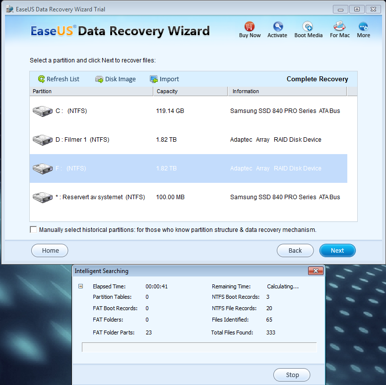Click the Home button
Screen dimensions: 386x385
[x=50, y=251]
